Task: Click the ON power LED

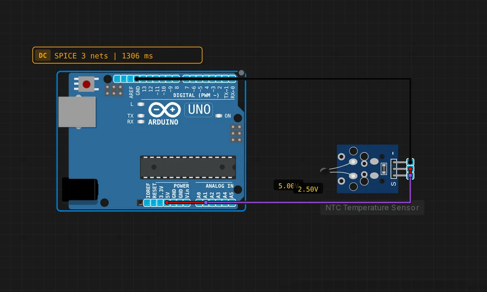Action: (x=219, y=116)
